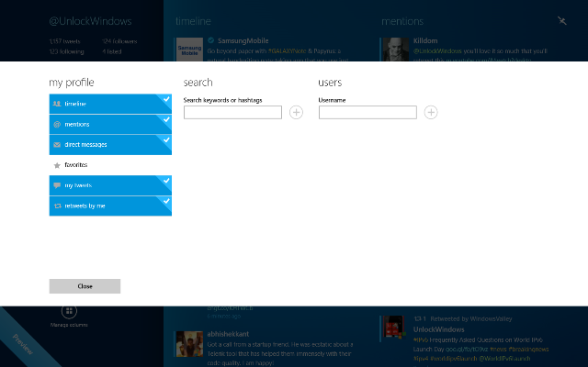Click the 124 followers count
The image size is (588, 367).
(x=119, y=41)
